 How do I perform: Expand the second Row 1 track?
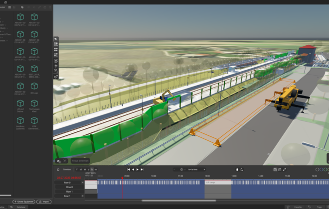[82, 196]
